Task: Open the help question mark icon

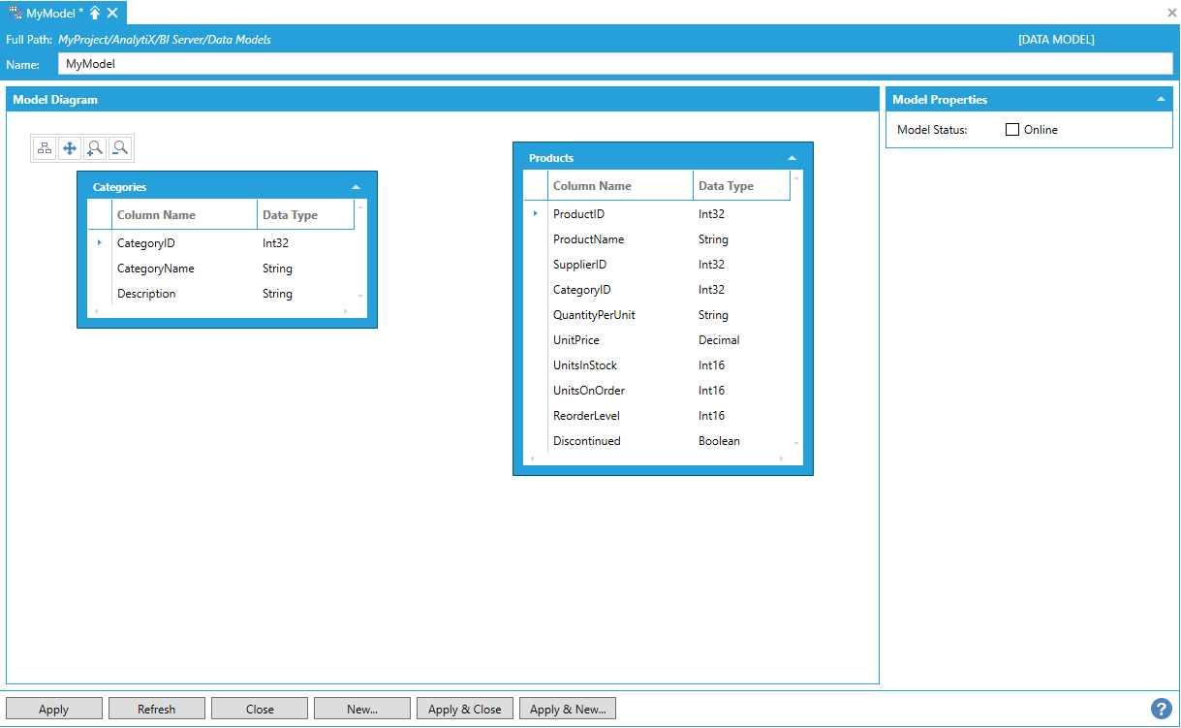Action: 1161,709
